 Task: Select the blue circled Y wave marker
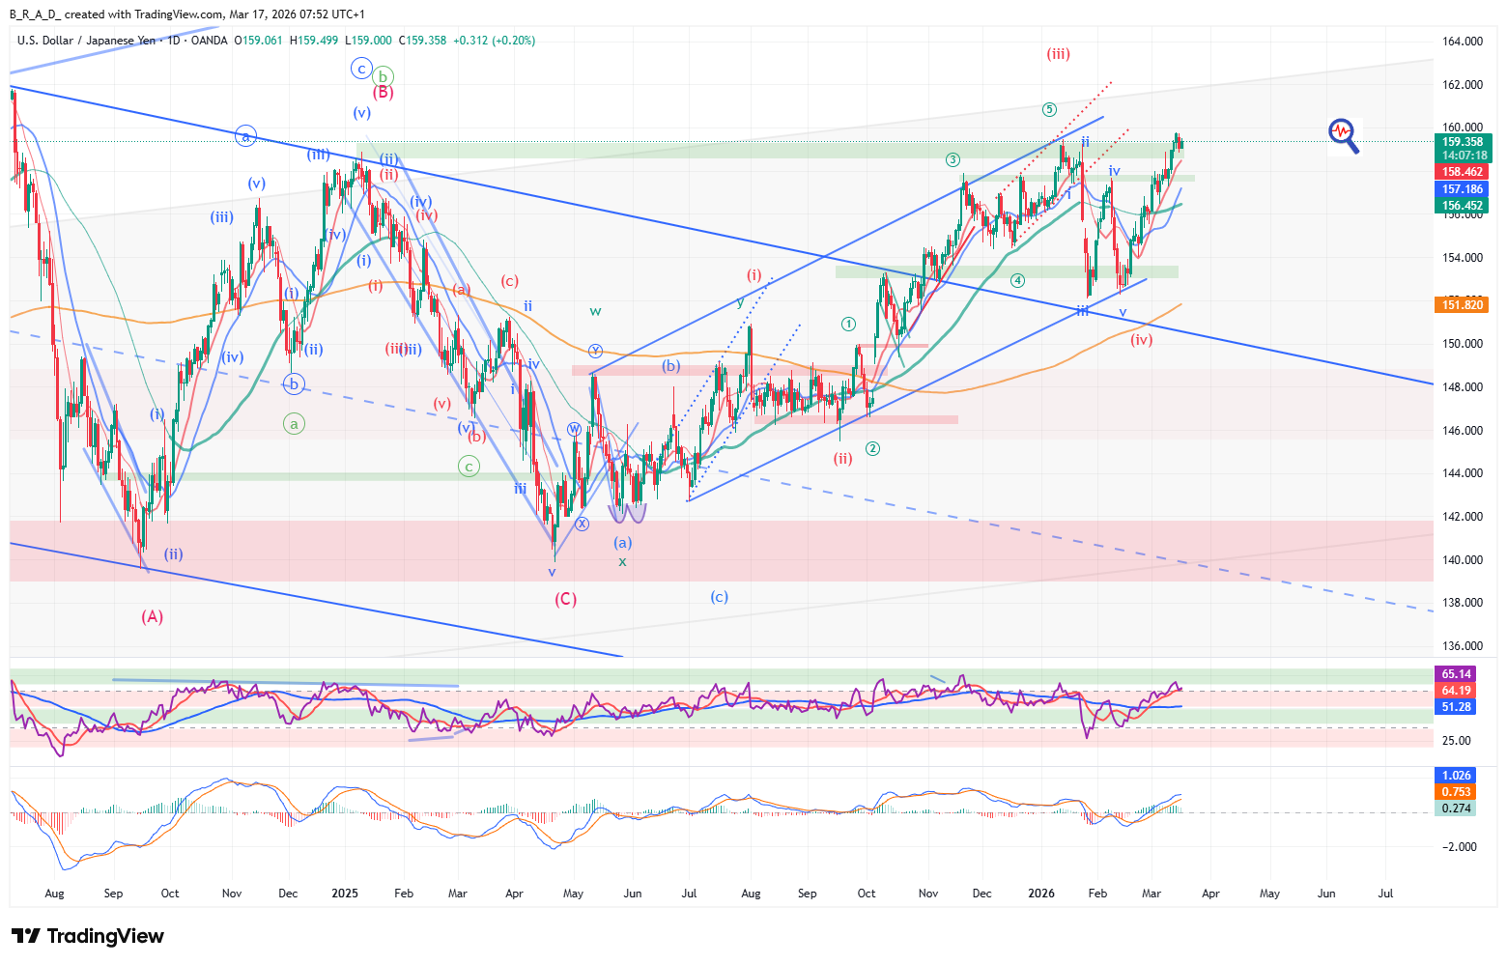coord(596,351)
